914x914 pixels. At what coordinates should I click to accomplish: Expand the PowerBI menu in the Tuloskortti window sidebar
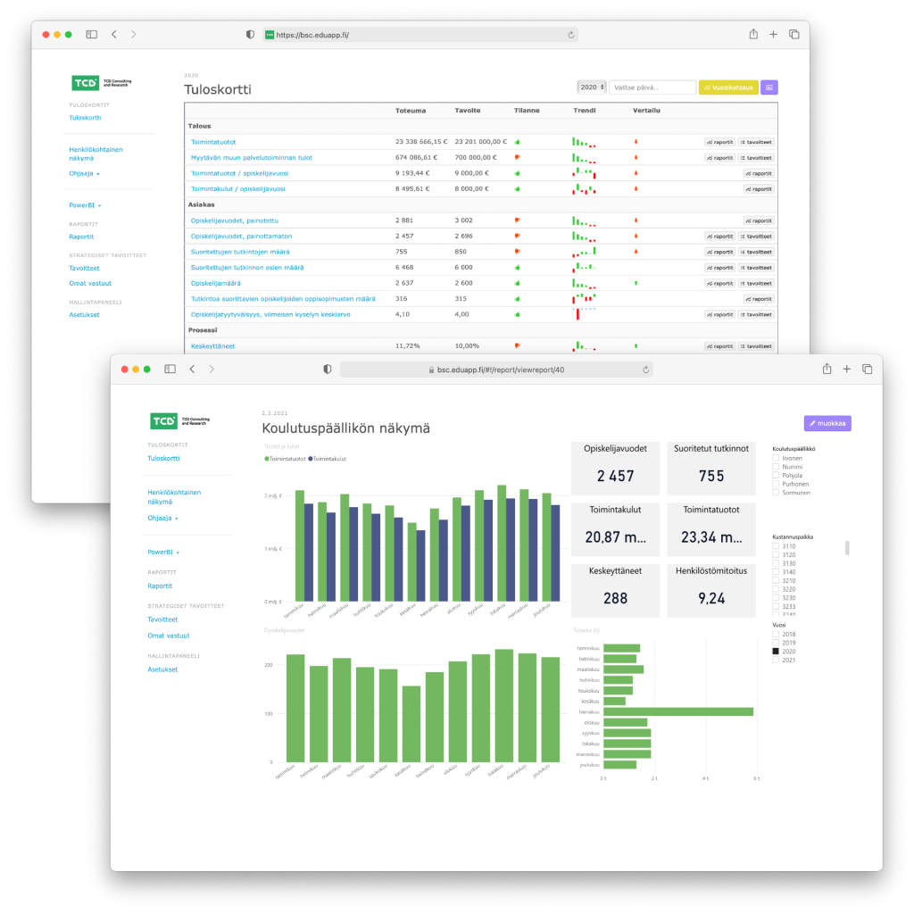point(85,205)
